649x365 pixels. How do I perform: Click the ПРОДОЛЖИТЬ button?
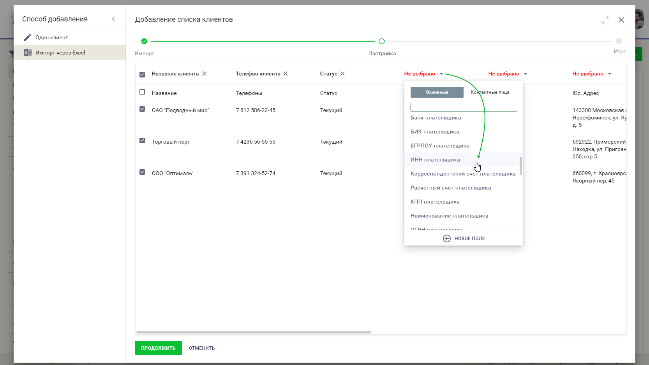click(x=158, y=348)
